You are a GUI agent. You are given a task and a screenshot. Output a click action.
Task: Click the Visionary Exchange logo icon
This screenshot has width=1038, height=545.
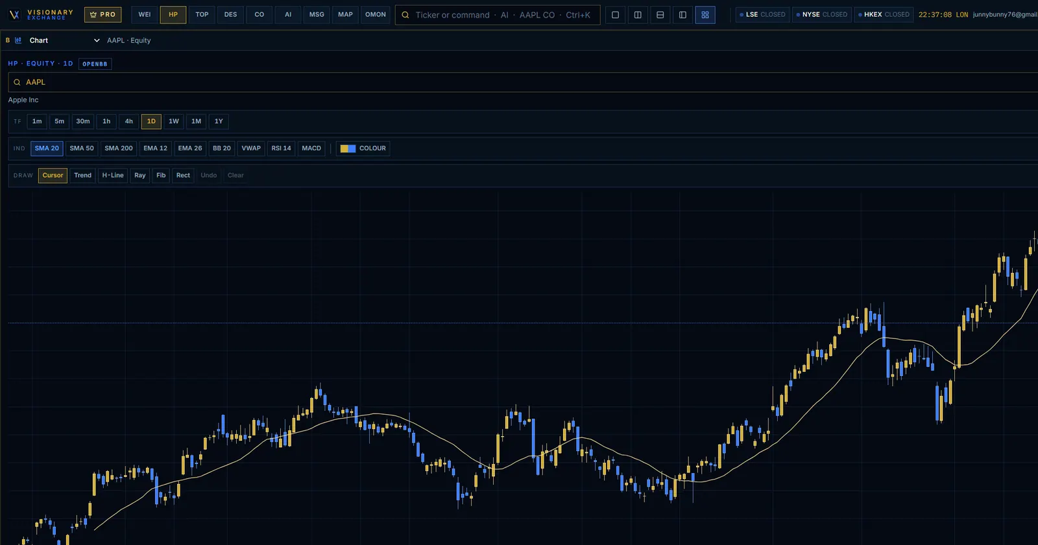14,14
